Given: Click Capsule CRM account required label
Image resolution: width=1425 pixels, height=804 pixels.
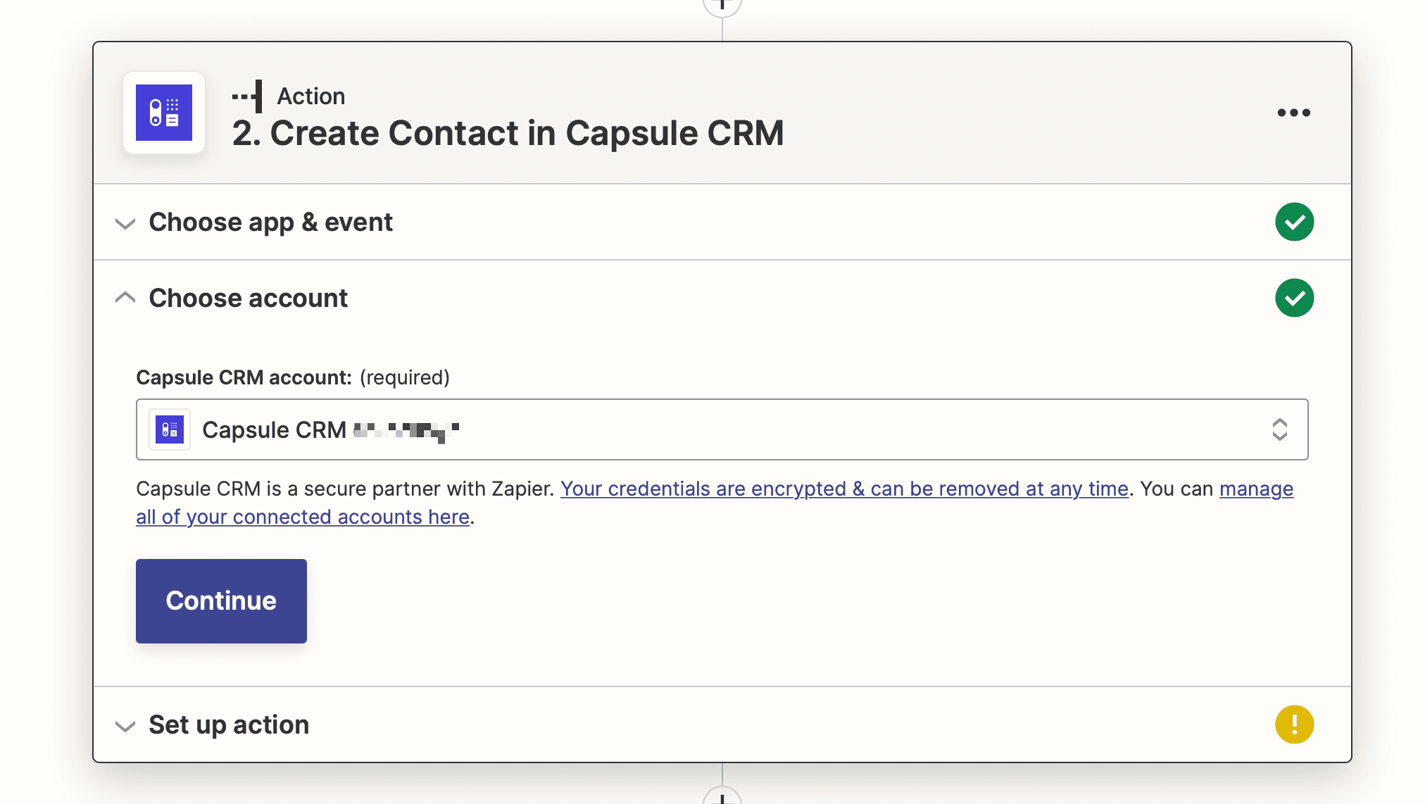Looking at the screenshot, I should (293, 377).
